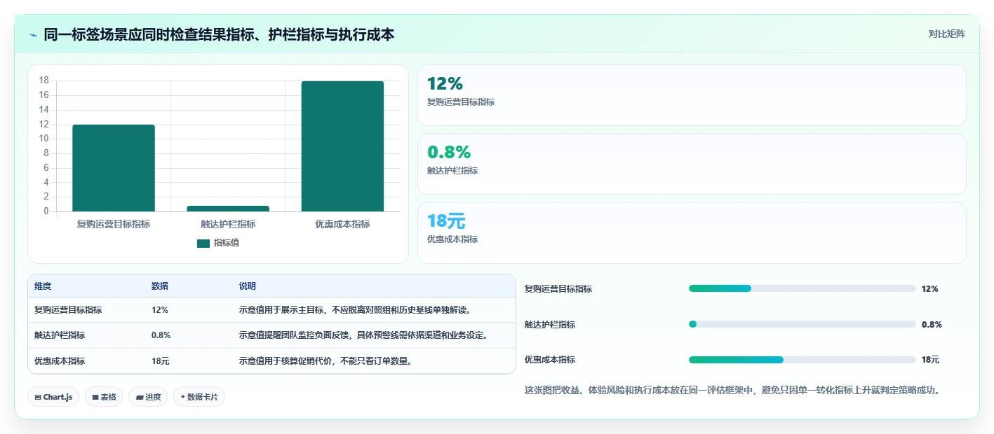Click 优惠成本指标 label beside progress bar
The width and height of the screenshot is (994, 434).
click(x=550, y=360)
